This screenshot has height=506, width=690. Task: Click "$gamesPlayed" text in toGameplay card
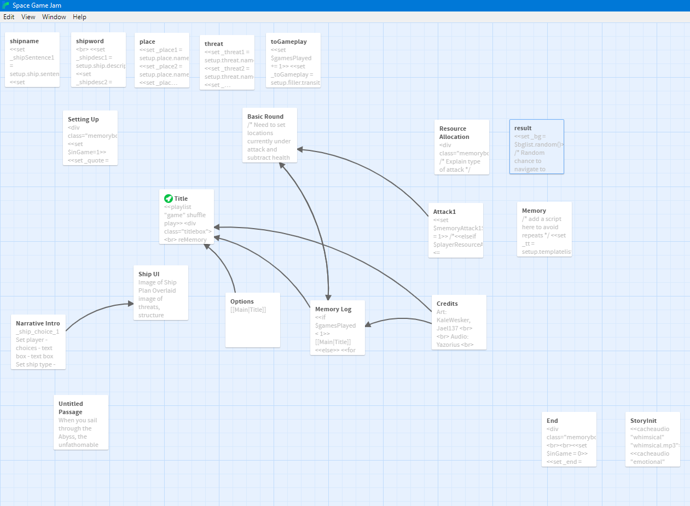pyautogui.click(x=291, y=58)
